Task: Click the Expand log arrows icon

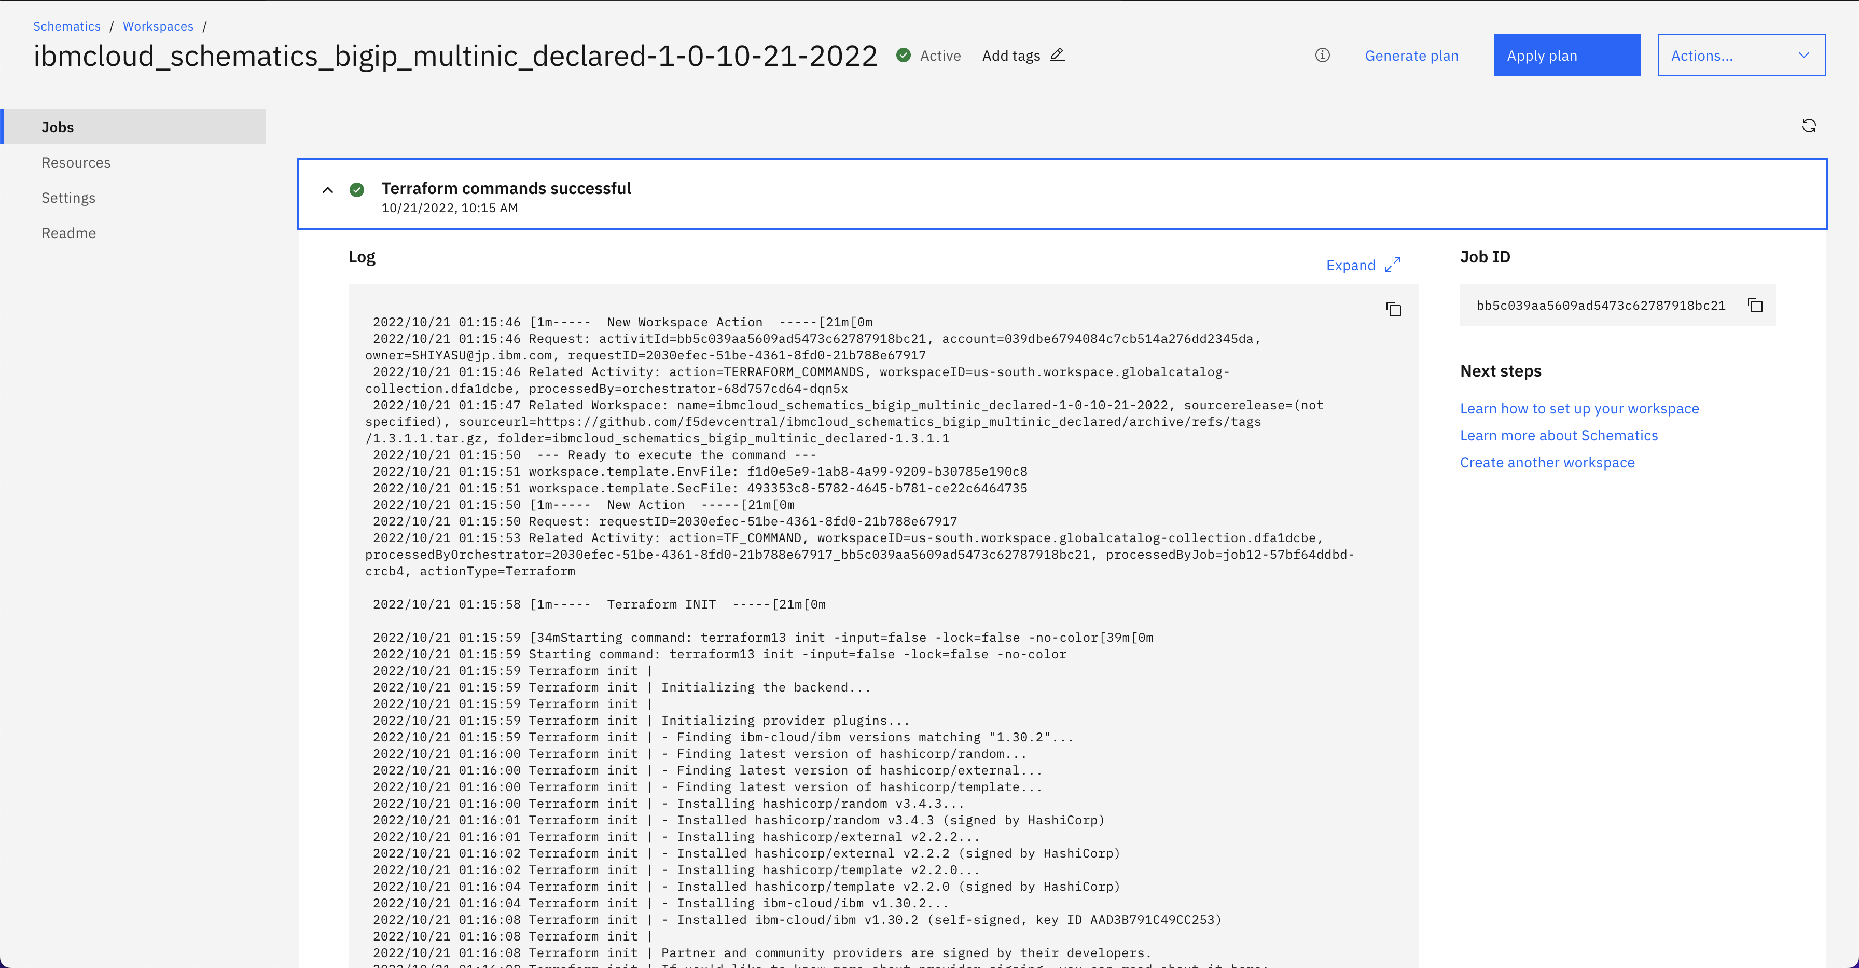Action: tap(1393, 265)
